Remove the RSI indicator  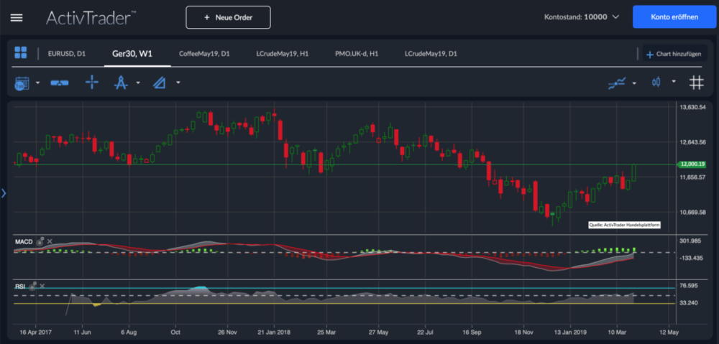pos(42,286)
